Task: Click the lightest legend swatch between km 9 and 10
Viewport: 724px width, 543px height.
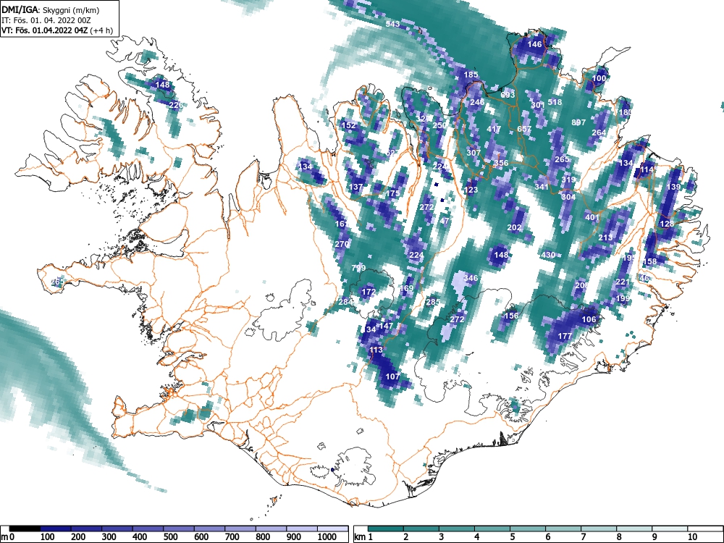Action: pos(671,529)
